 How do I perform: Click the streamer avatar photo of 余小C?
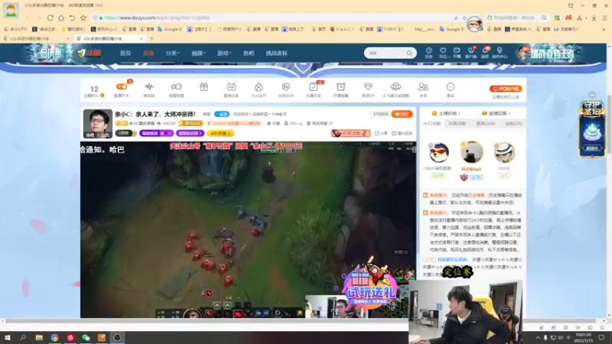(98, 124)
